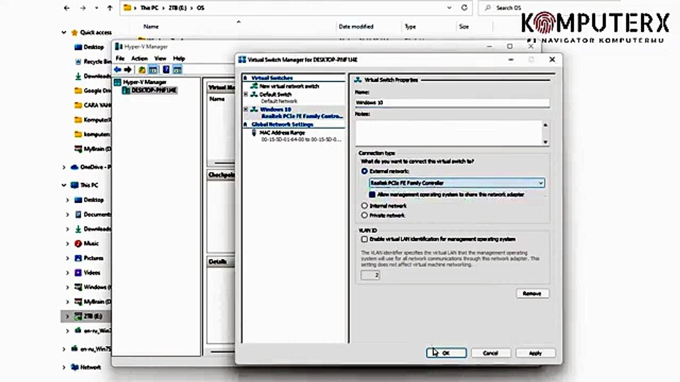This screenshot has width=680, height=382.
Task: Click the Notes box scroll up arrow
Action: point(545,124)
